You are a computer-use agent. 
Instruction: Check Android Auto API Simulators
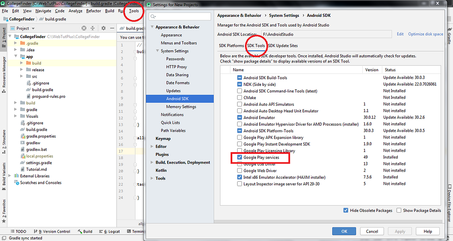(x=239, y=104)
